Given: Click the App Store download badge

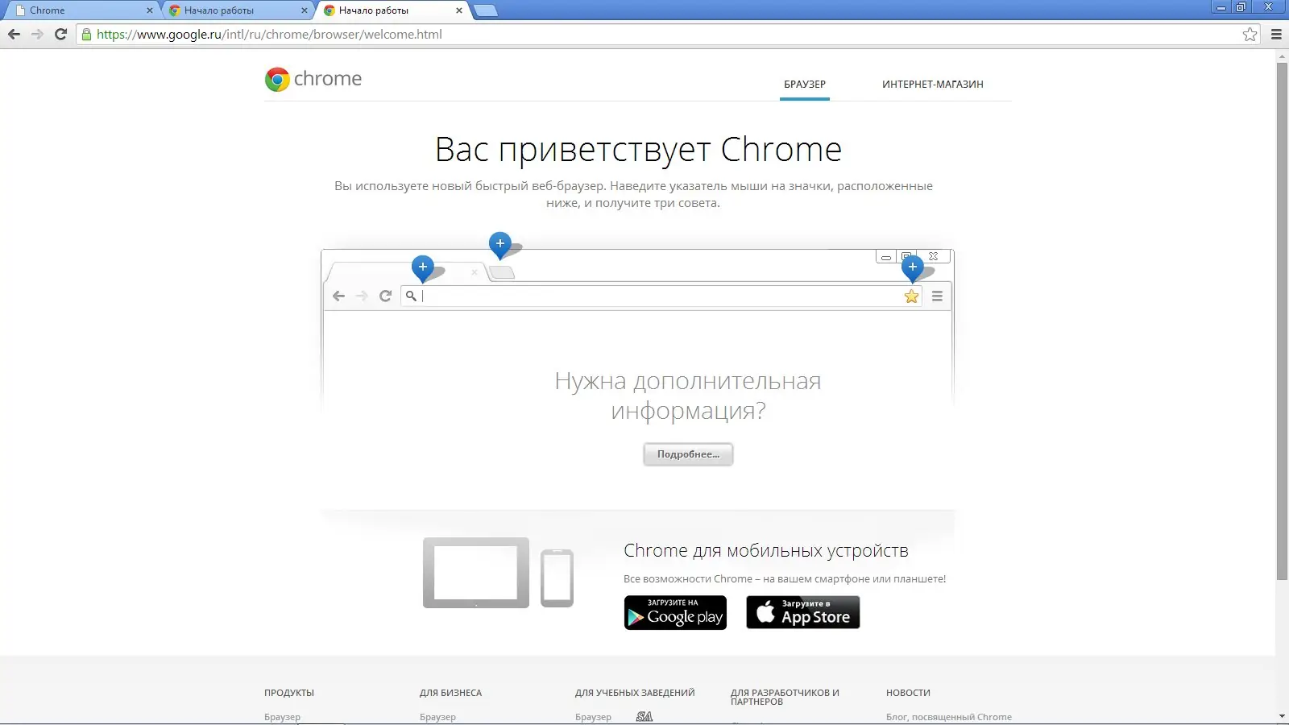Looking at the screenshot, I should click(802, 612).
